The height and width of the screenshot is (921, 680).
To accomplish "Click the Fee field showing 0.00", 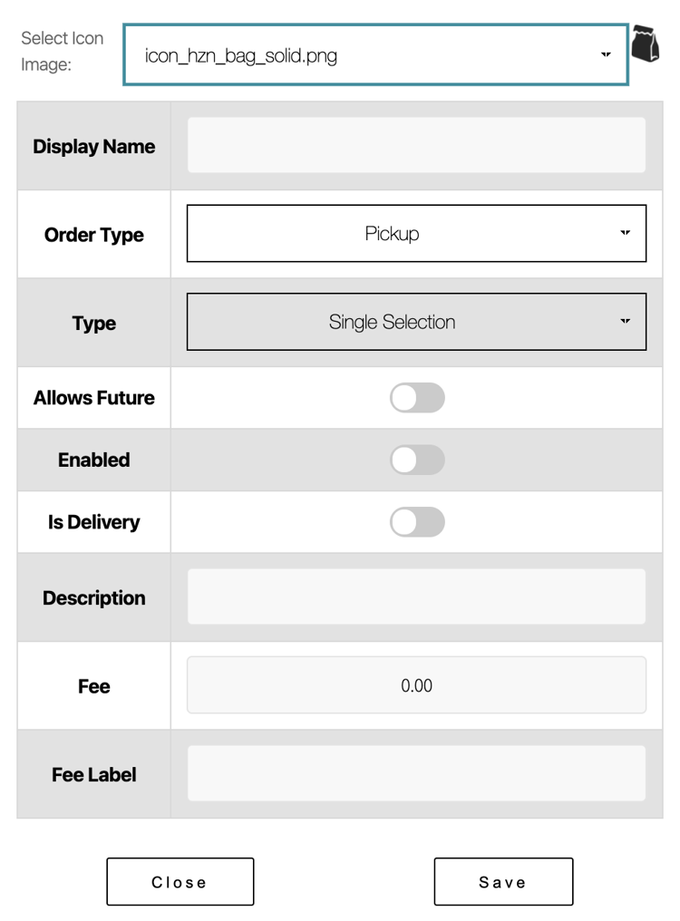I will (x=416, y=685).
